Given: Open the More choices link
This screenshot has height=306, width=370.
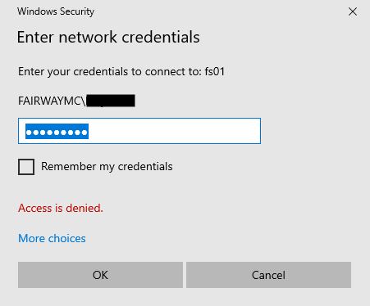Looking at the screenshot, I should coord(52,238).
